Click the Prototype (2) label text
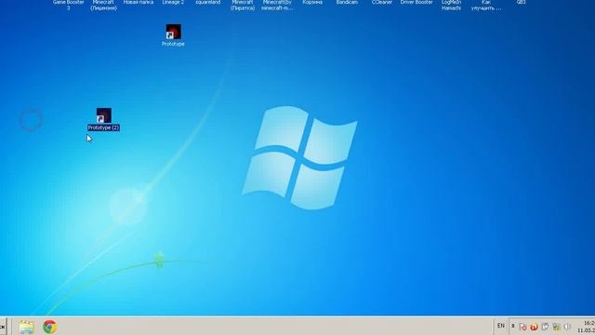 103,128
